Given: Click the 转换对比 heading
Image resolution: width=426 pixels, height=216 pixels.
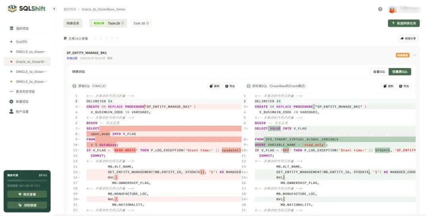Looking at the screenshot, I should 79,72.
